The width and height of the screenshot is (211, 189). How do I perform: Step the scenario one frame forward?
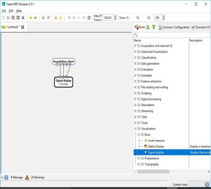tap(74, 18)
